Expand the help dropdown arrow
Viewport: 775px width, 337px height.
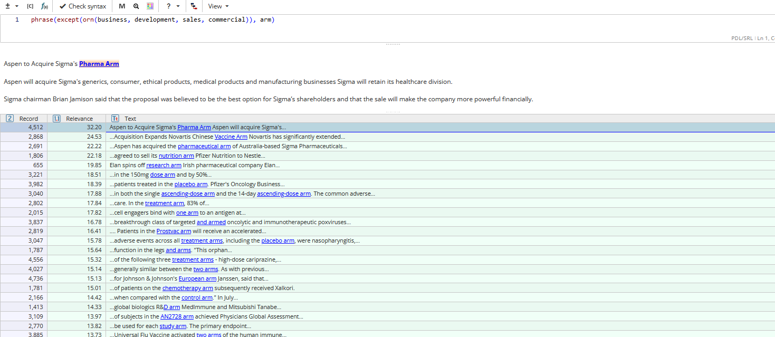(x=178, y=6)
